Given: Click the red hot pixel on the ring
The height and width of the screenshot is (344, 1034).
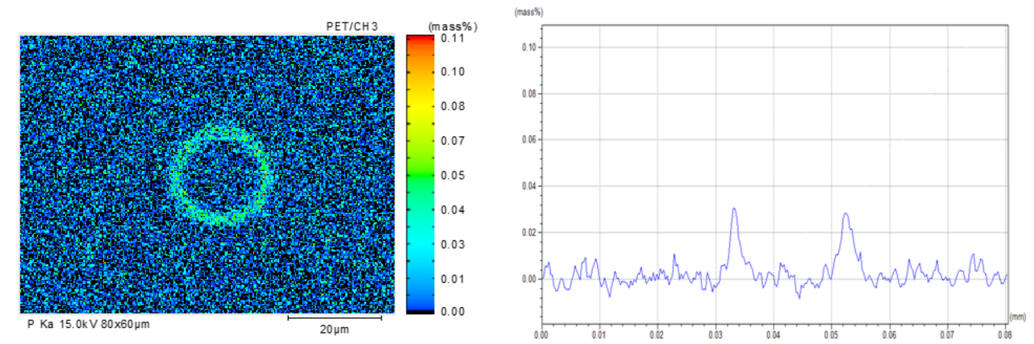Looking at the screenshot, I should (x=264, y=194).
